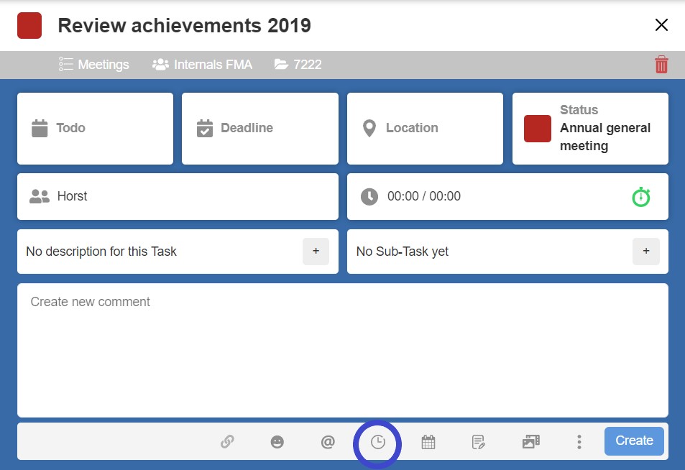Click the red task color square beside title
The height and width of the screenshot is (470, 685).
pyautogui.click(x=29, y=25)
